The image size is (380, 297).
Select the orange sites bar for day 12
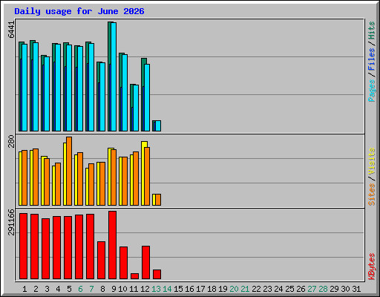[147, 176]
